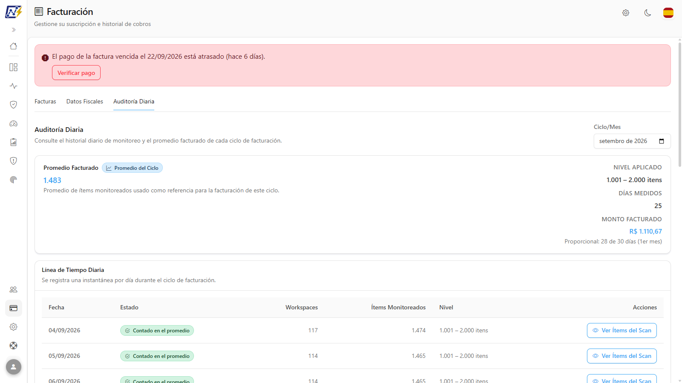
Task: Click the Promedio del Ciclo badge
Action: click(x=132, y=168)
